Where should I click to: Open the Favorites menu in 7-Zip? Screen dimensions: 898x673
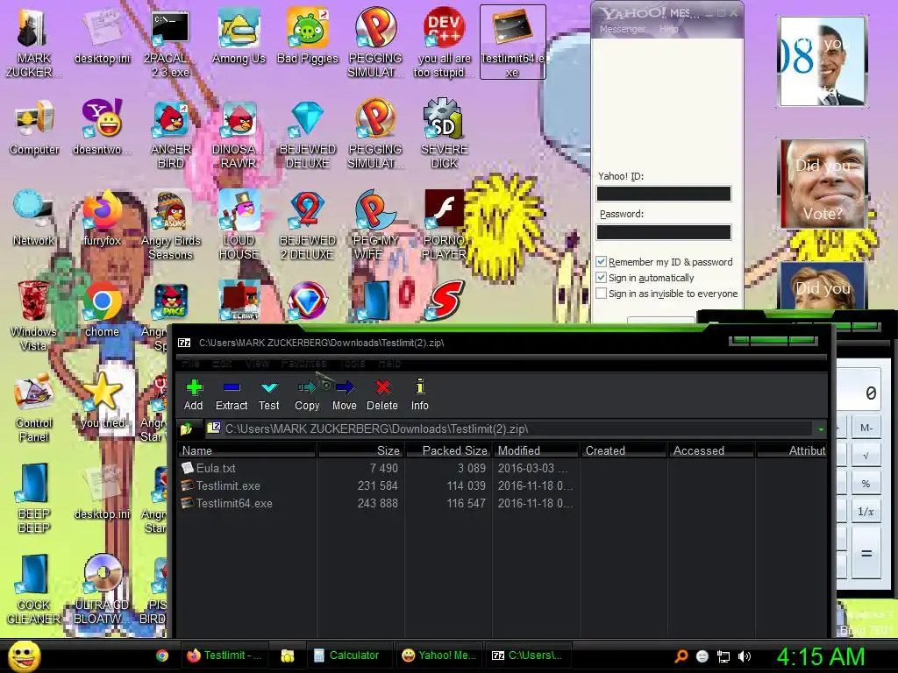pyautogui.click(x=304, y=363)
